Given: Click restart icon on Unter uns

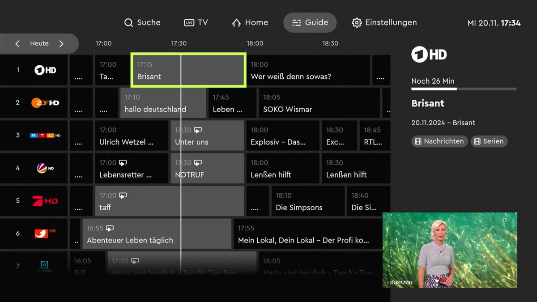Looking at the screenshot, I should (198, 130).
